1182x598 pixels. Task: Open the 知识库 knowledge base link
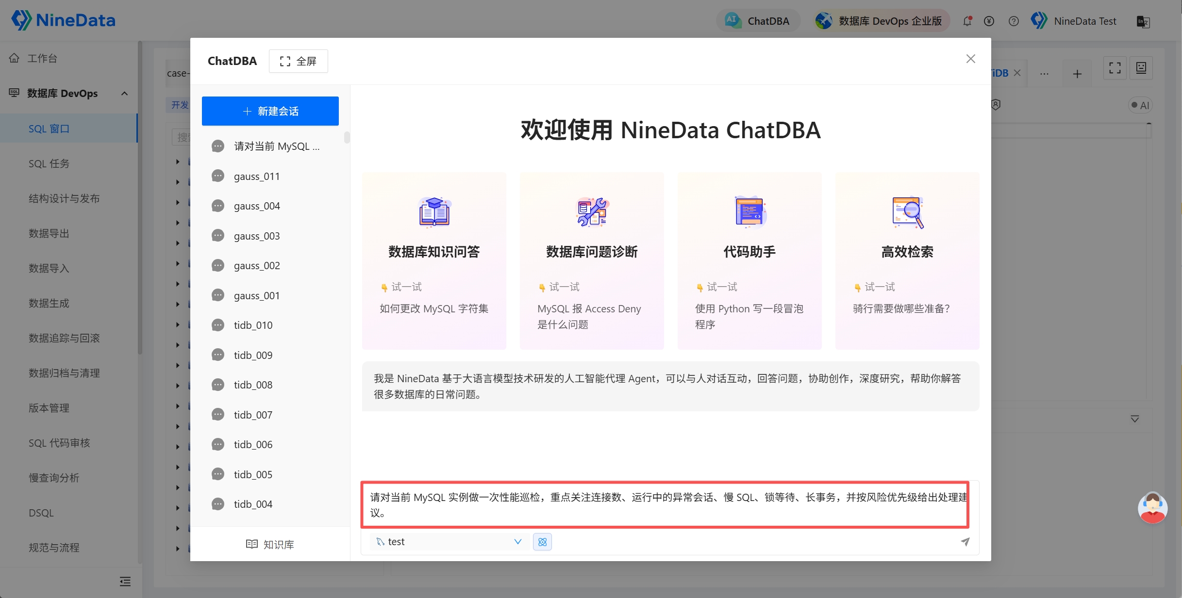tap(270, 544)
